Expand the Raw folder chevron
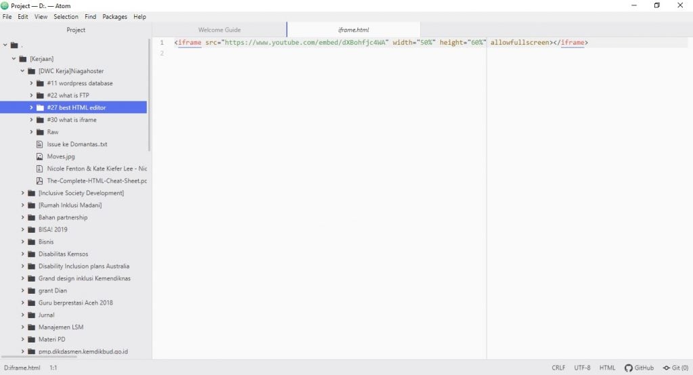The image size is (693, 375). pos(31,132)
